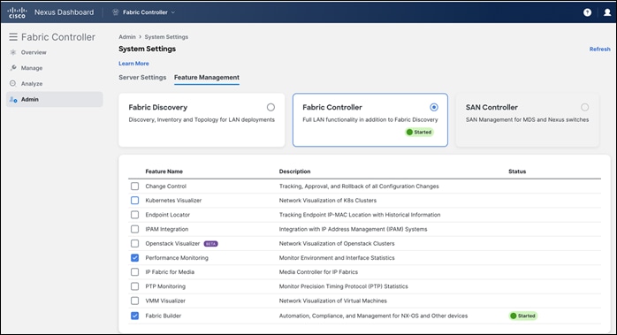Click the System Settings page heading
Screen dimensions: 617x335
coord(147,49)
